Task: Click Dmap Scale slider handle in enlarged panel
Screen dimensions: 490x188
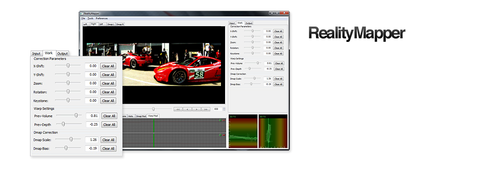Action: [x=71, y=139]
